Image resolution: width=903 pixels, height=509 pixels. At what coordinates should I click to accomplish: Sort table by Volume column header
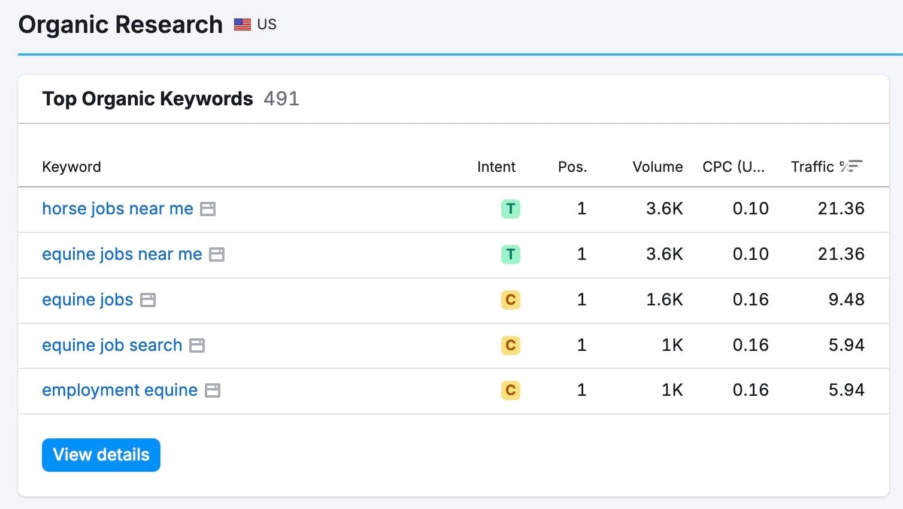(657, 166)
